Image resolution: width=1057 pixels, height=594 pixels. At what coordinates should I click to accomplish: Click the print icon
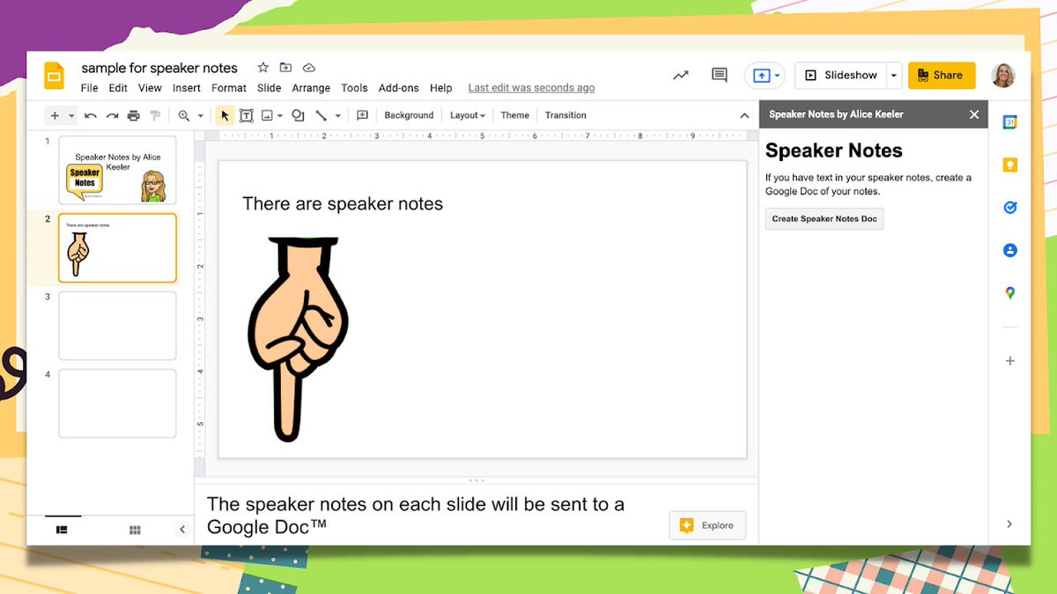132,115
